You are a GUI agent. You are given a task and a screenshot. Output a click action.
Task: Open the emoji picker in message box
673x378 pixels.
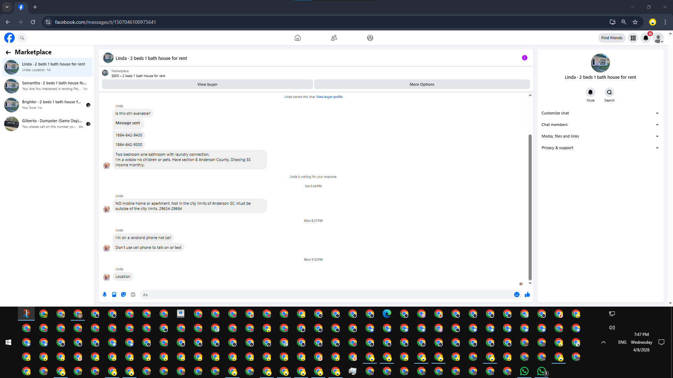click(x=517, y=295)
